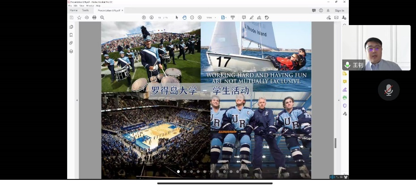
Task: Collapse the right tools pane arrow
Action: click(339, 100)
